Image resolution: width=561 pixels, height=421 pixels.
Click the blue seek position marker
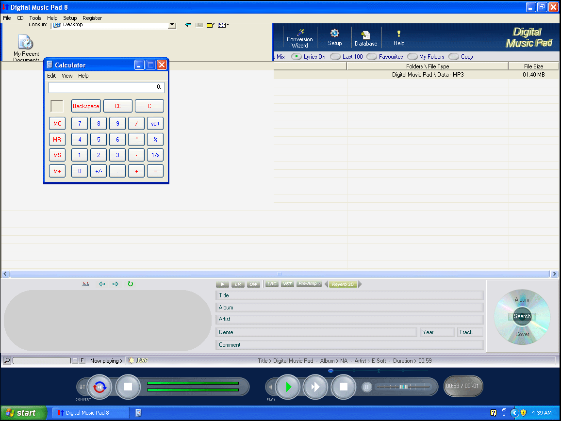click(x=330, y=371)
